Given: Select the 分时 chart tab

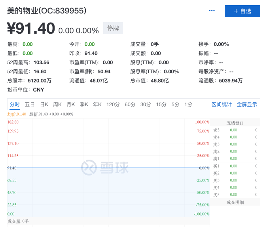Looking at the screenshot, I should [x=15, y=104].
